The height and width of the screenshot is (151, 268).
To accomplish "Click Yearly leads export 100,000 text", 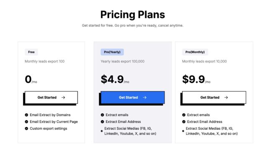I will (x=123, y=61).
